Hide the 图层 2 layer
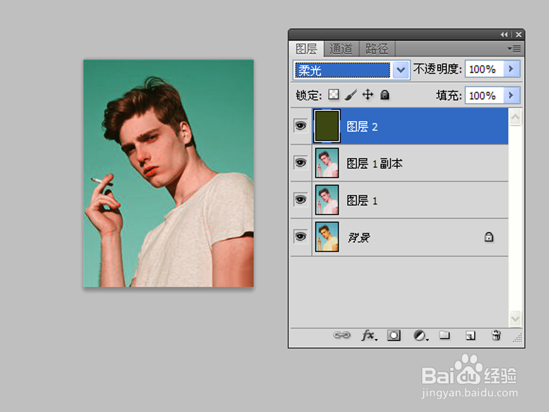Viewport: 549px width, 412px height. (301, 126)
